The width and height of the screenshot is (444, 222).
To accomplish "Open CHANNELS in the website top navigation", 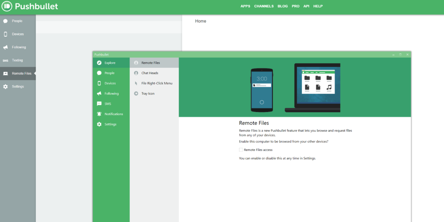I will (x=264, y=6).
